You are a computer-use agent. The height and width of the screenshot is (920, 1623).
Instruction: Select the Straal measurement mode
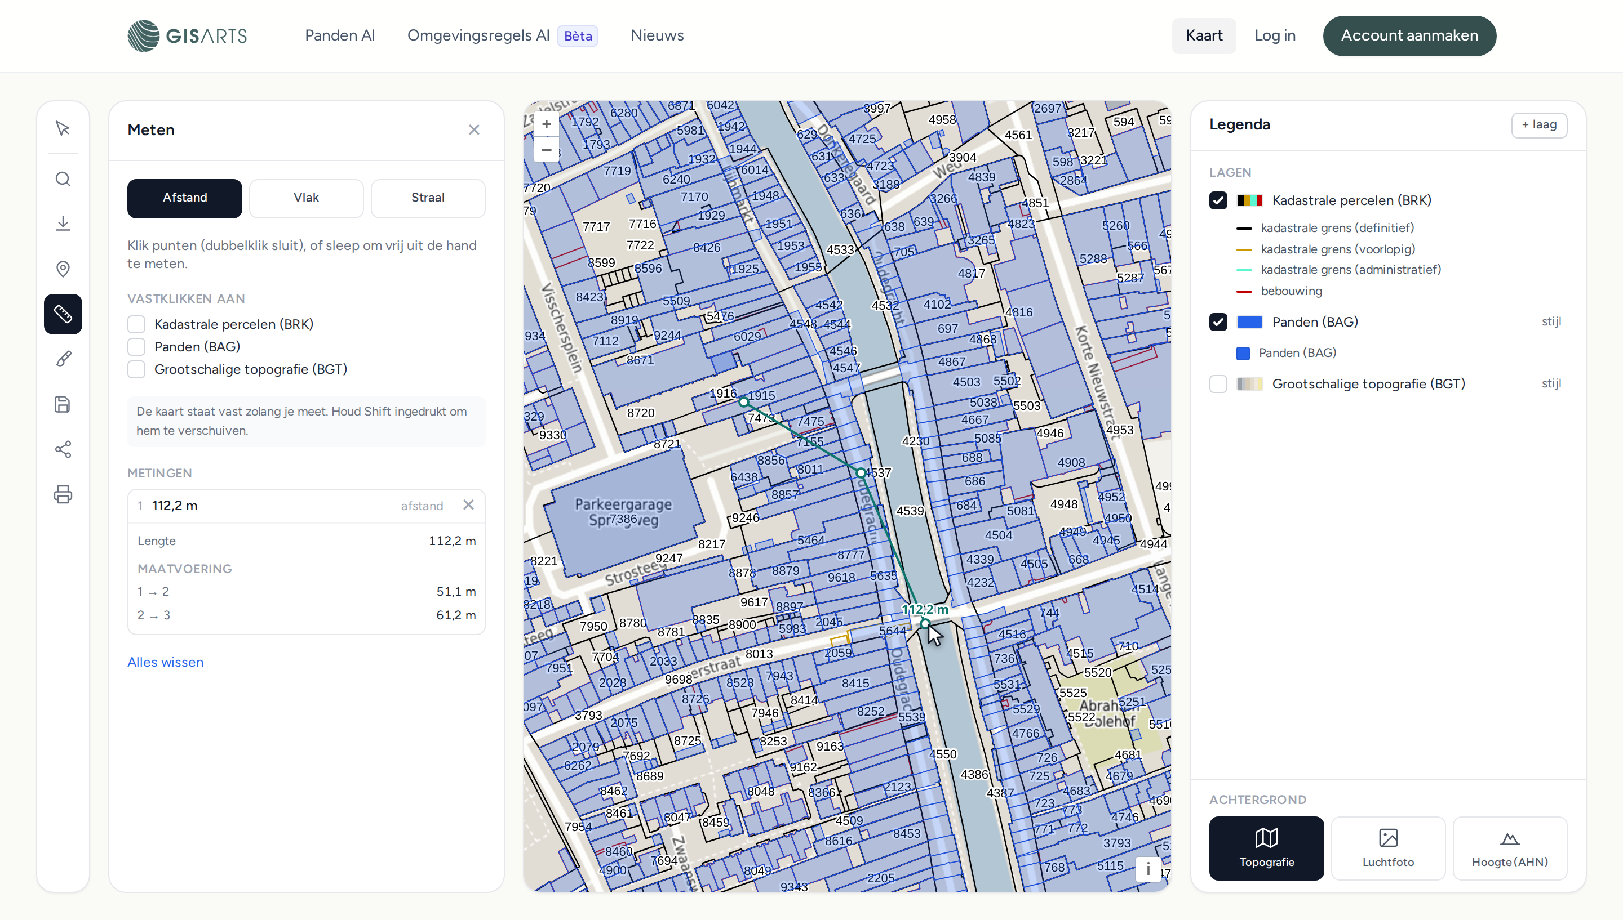click(x=428, y=198)
